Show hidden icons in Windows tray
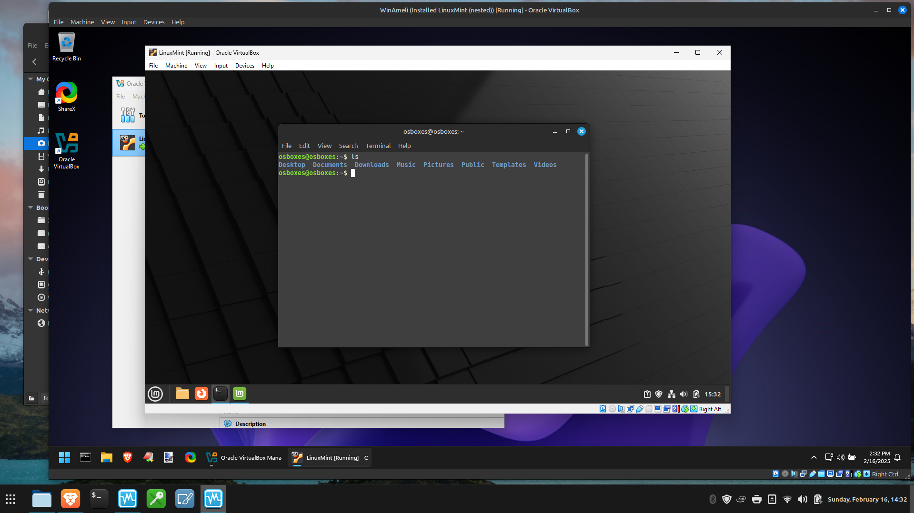This screenshot has width=914, height=513. click(x=814, y=457)
